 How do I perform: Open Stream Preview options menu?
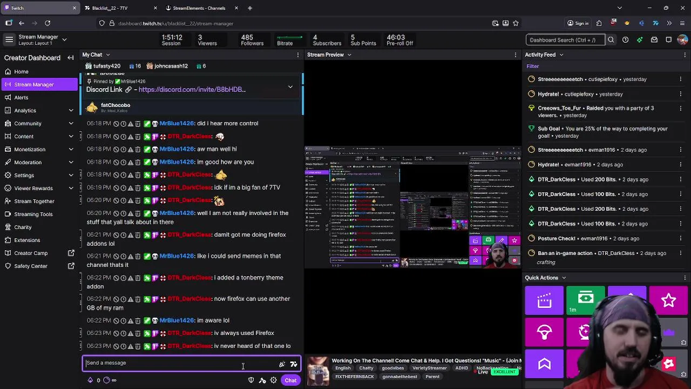point(516,55)
